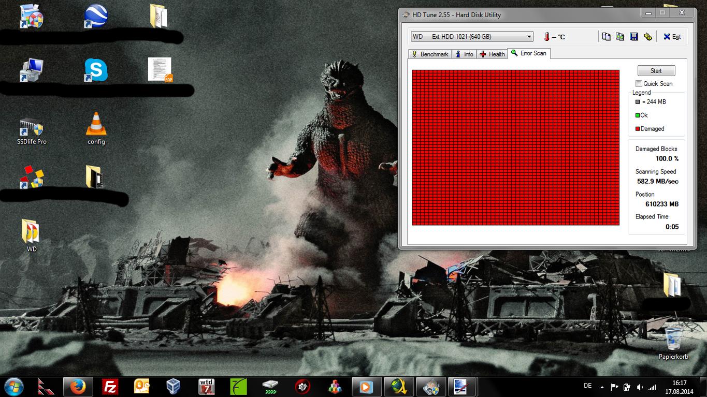707x397 pixels.
Task: Open the Papierkorb recycle bin
Action: click(x=673, y=344)
